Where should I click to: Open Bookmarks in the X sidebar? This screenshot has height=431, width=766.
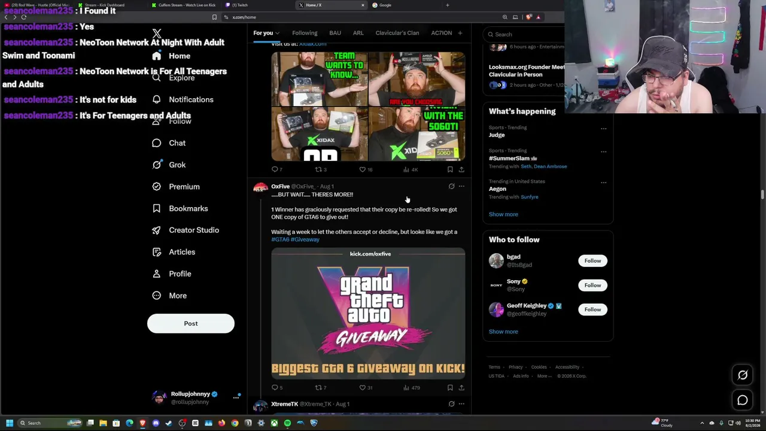(x=180, y=208)
